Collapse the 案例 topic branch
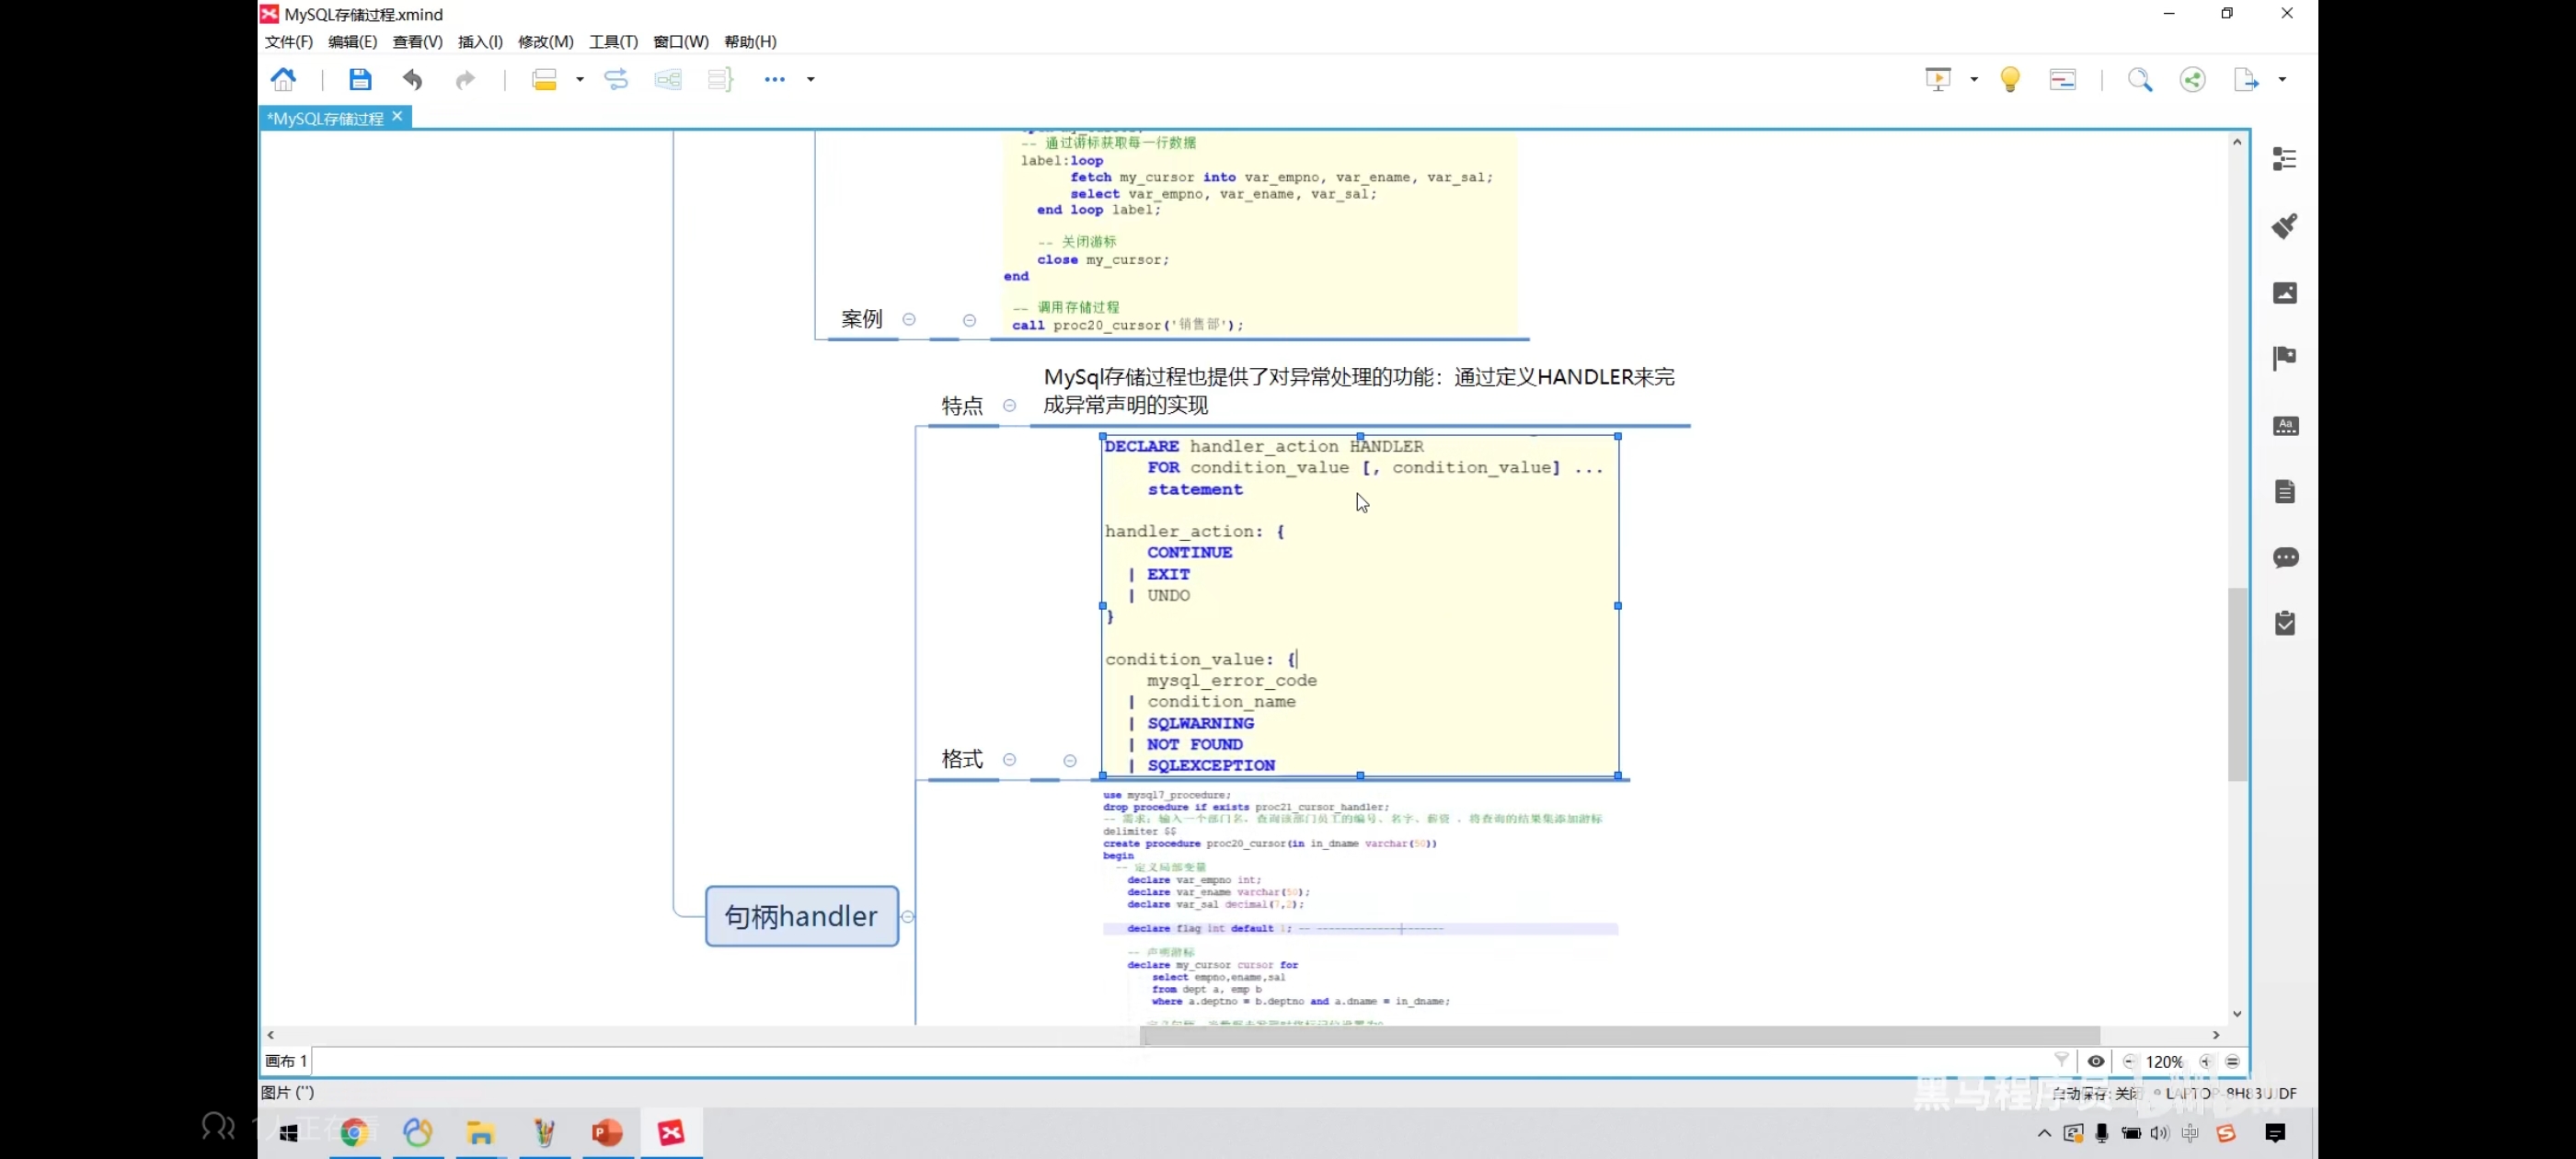Image resolution: width=2576 pixels, height=1159 pixels. point(909,319)
